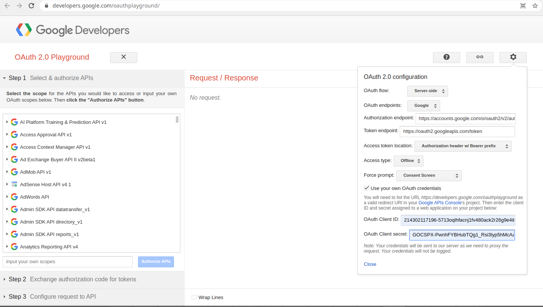Click the X button beside OAuth 2.0 Playground
This screenshot has height=307, width=543.
(123, 57)
